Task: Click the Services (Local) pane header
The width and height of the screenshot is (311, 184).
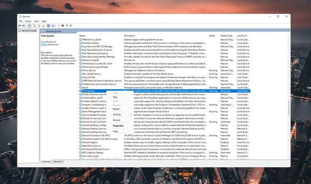Action: pyautogui.click(x=165, y=31)
